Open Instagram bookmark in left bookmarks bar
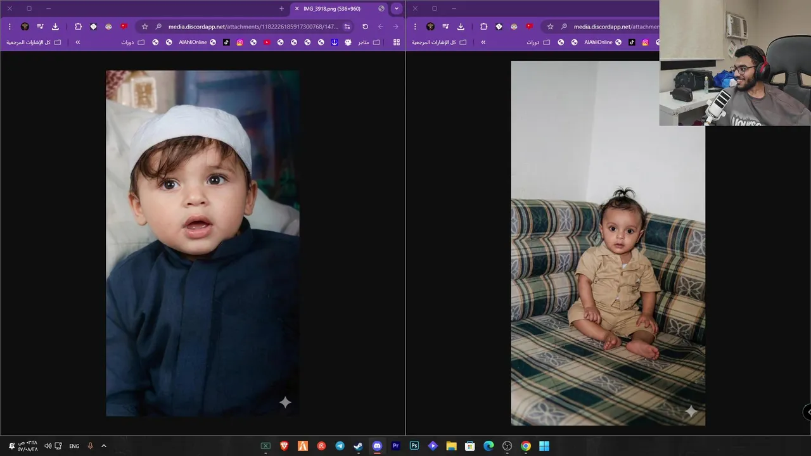Viewport: 811px width, 456px height. (x=239, y=42)
